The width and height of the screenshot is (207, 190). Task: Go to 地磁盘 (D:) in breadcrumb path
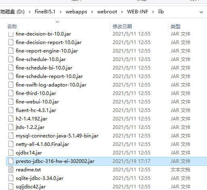(x=12, y=12)
